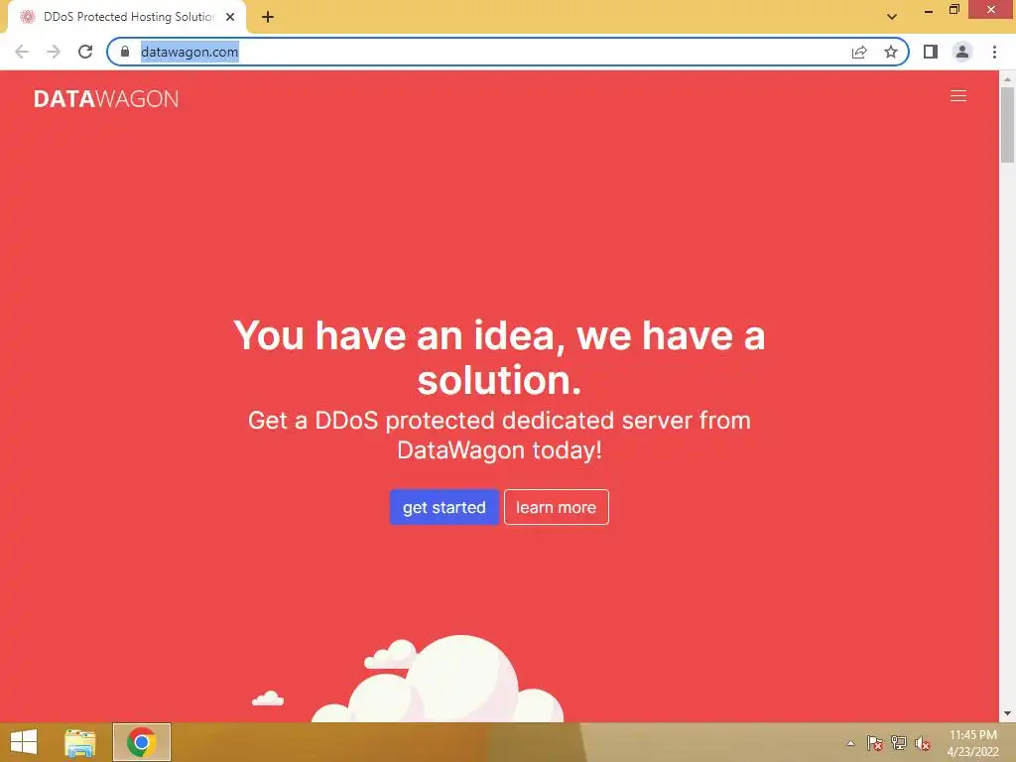This screenshot has height=762, width=1016.
Task: Click the scrollbar up arrow
Action: click(1007, 78)
